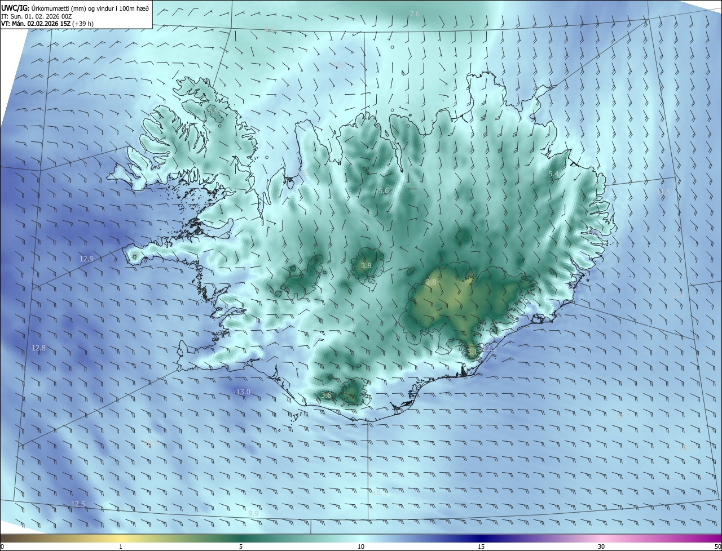722x551 pixels.
Task: Click the 0 tick on the colour scale
Action: tap(2, 546)
